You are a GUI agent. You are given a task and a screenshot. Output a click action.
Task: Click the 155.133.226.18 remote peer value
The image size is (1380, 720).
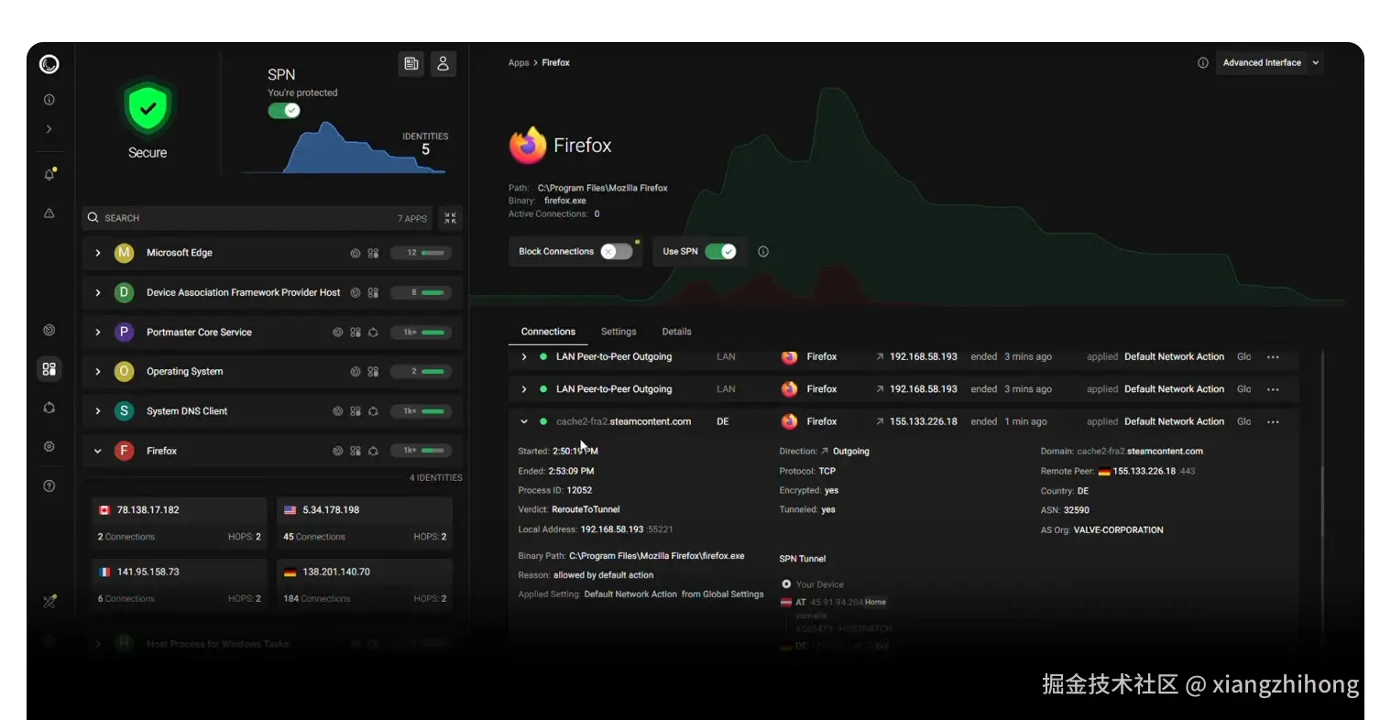[x=1144, y=472]
